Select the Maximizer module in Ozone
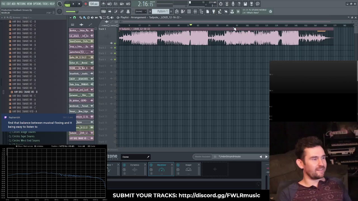The width and height of the screenshot is (358, 201). (x=161, y=169)
